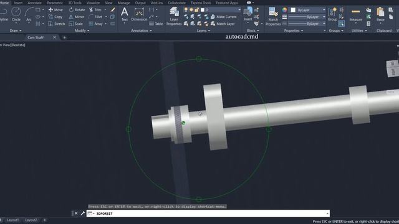Activate the Rotate tool
The width and height of the screenshot is (399, 224).
pos(77,10)
